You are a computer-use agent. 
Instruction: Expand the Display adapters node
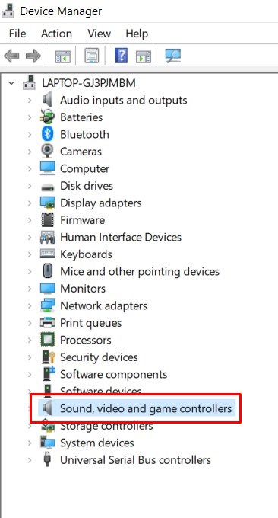click(x=30, y=203)
